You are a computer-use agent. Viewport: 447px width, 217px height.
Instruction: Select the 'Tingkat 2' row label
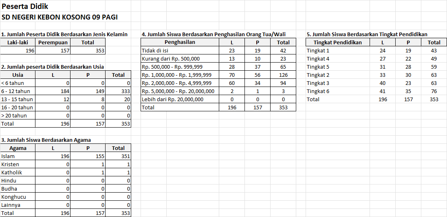338,75
